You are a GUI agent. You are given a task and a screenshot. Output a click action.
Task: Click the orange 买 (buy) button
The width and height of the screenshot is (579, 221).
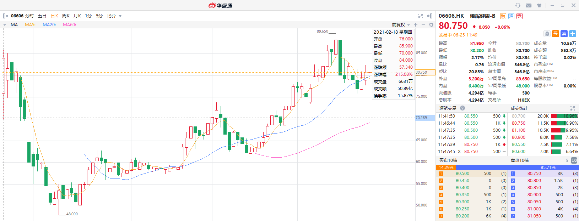tap(556, 34)
